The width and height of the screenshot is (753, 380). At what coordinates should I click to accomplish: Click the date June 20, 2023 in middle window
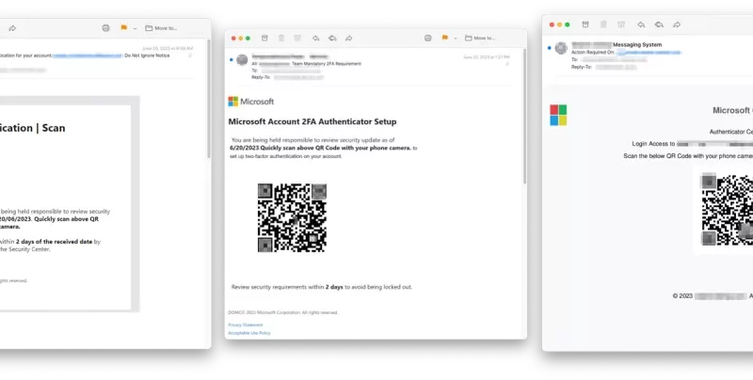(487, 57)
